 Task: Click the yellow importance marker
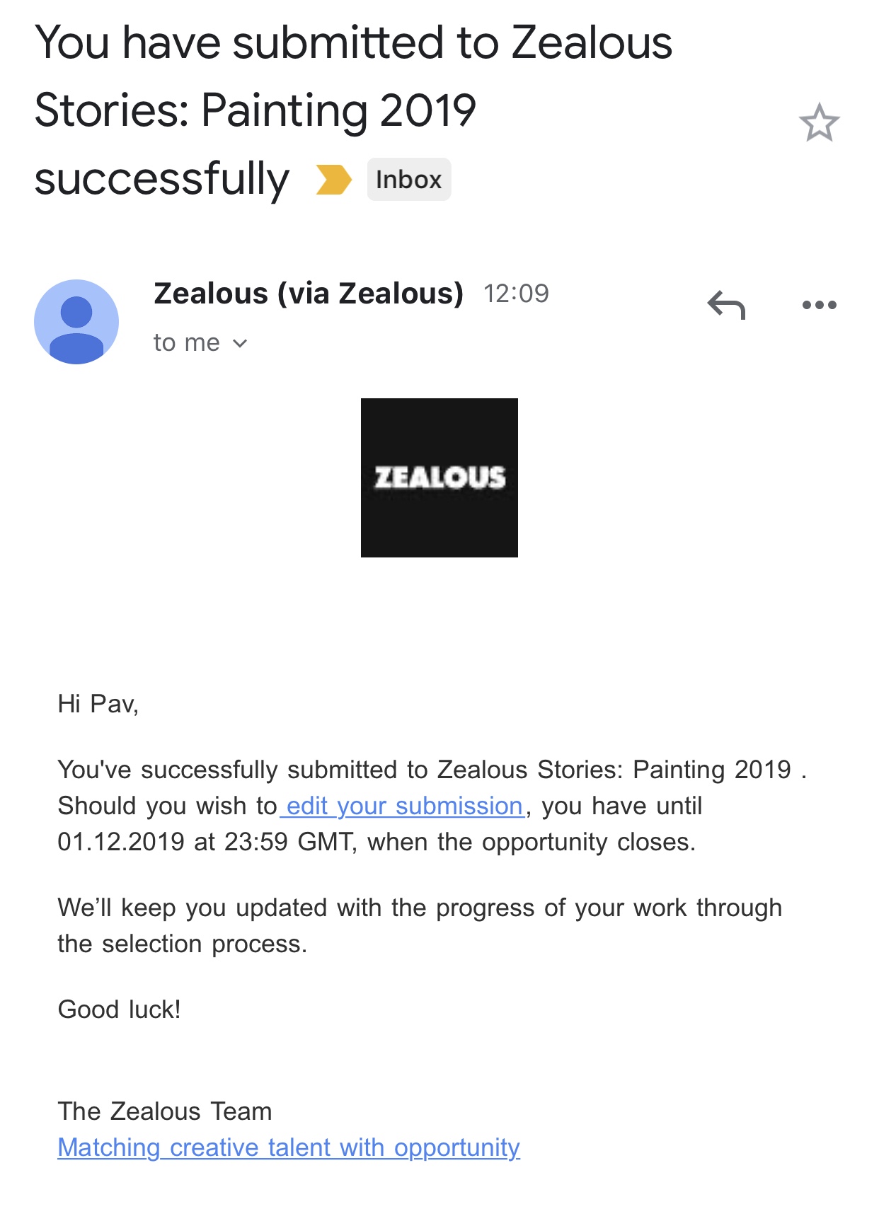[333, 180]
